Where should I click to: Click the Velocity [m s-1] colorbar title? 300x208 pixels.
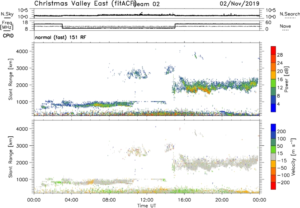click(x=293, y=157)
